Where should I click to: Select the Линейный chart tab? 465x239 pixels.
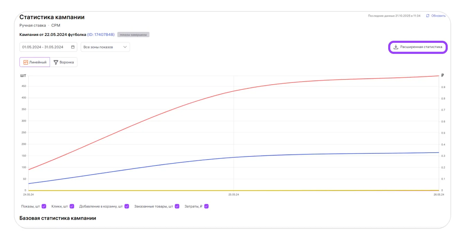[x=35, y=62]
